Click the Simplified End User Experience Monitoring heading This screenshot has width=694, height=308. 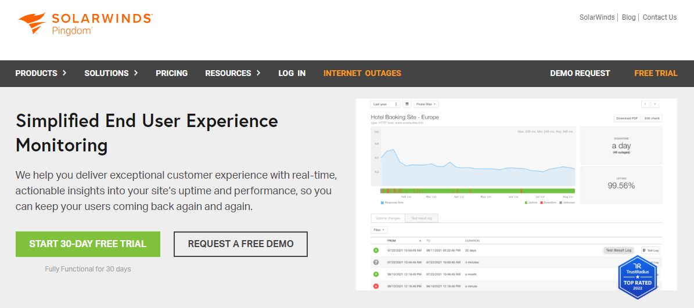pos(146,133)
